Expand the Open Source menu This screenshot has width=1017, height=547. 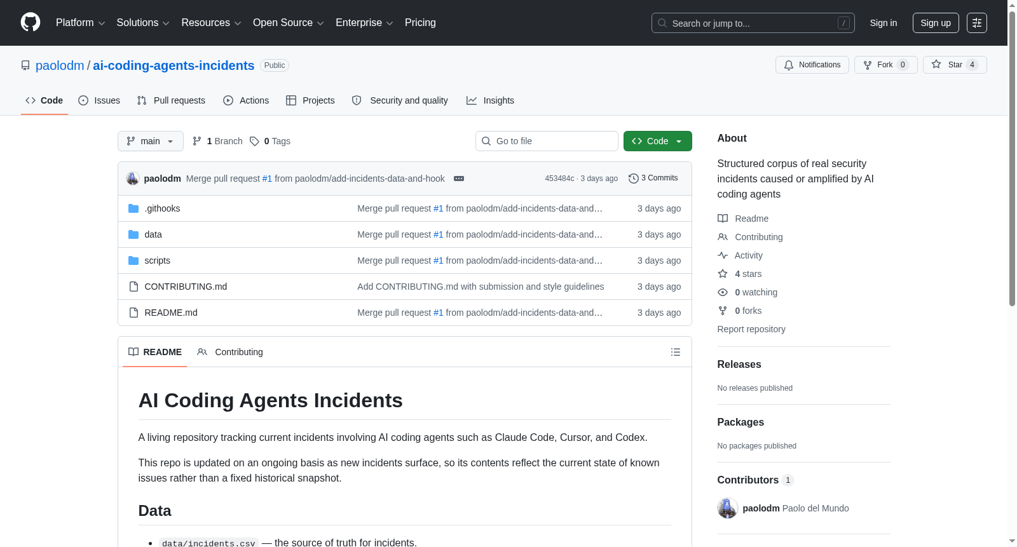click(289, 23)
